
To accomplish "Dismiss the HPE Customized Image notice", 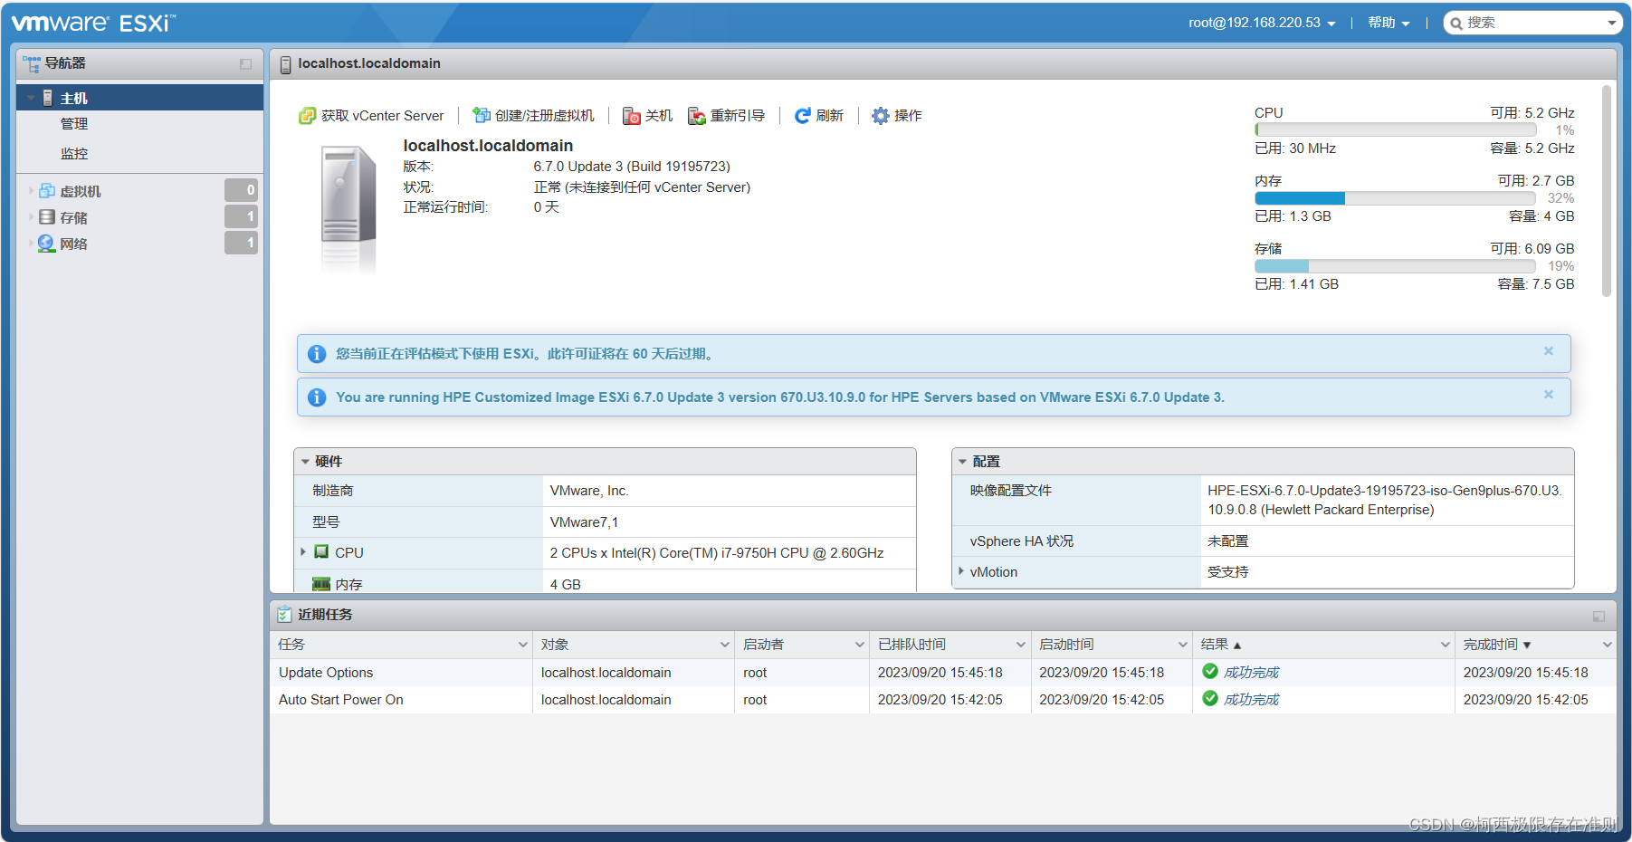I will click(1549, 396).
